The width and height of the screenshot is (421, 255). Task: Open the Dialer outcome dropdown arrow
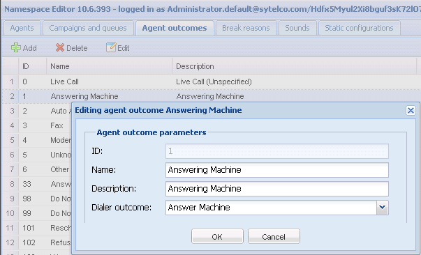(x=383, y=208)
